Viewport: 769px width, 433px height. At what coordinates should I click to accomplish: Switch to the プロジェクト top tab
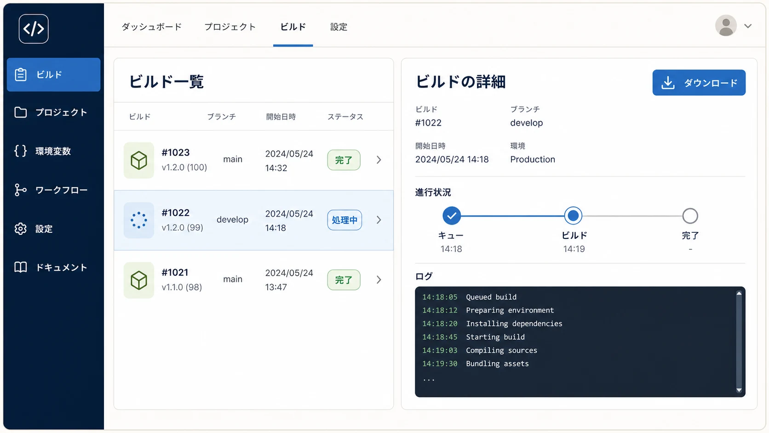point(230,27)
